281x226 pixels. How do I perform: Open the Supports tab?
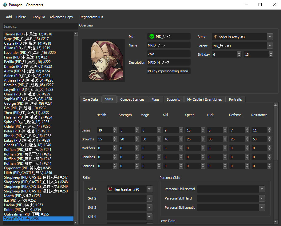point(173,99)
